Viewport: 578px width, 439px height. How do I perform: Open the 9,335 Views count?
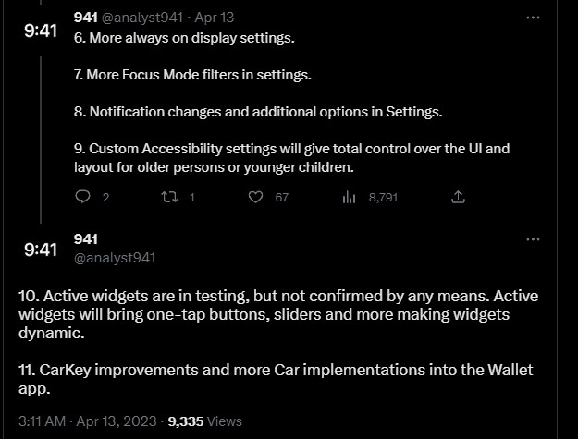[x=204, y=421]
